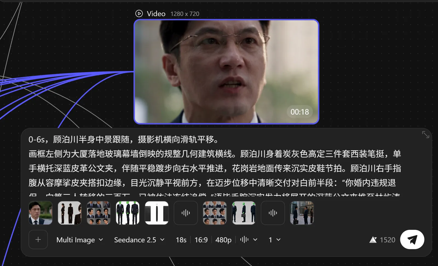Open the generated video preview
Screen dimensions: 438x266
click(x=226, y=72)
